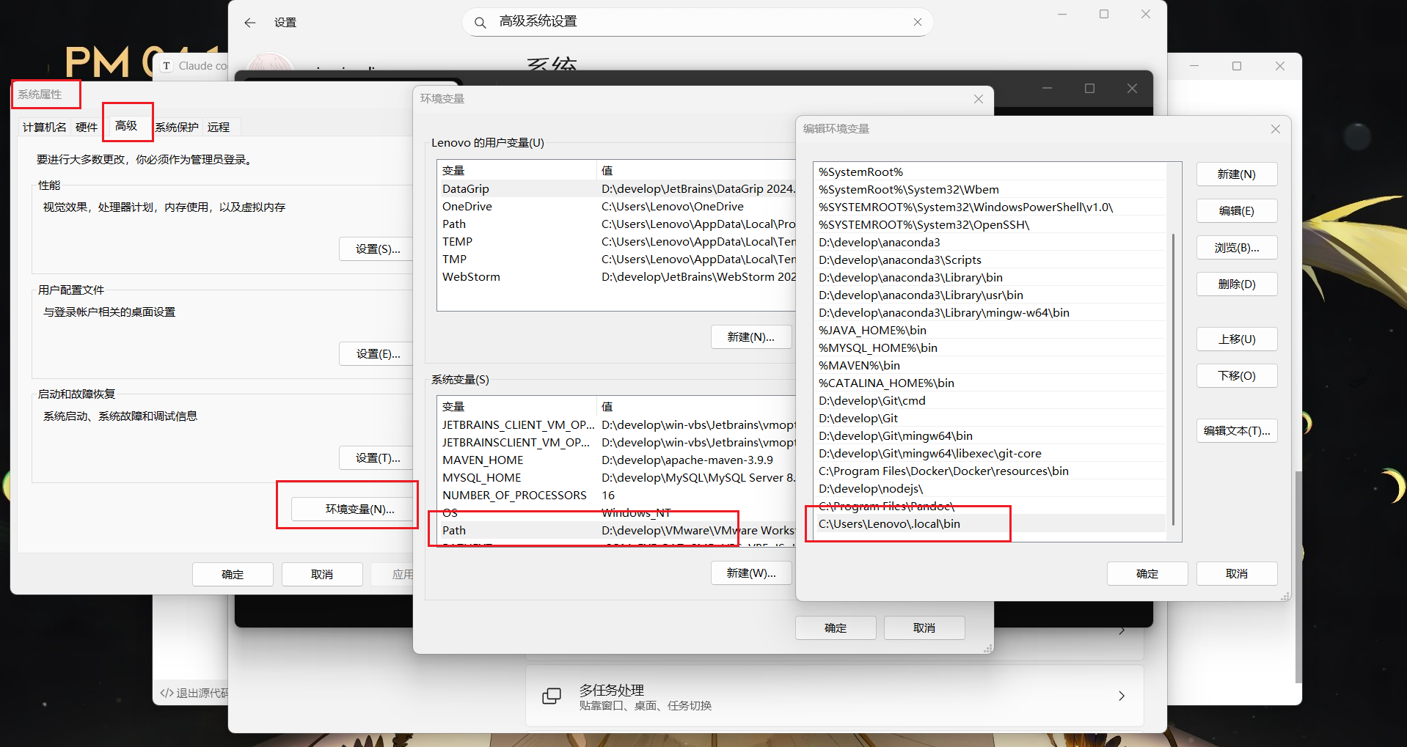Viewport: 1407px width, 747px height.
Task: Click the 多任务处理 icon in Settings
Action: coord(552,696)
